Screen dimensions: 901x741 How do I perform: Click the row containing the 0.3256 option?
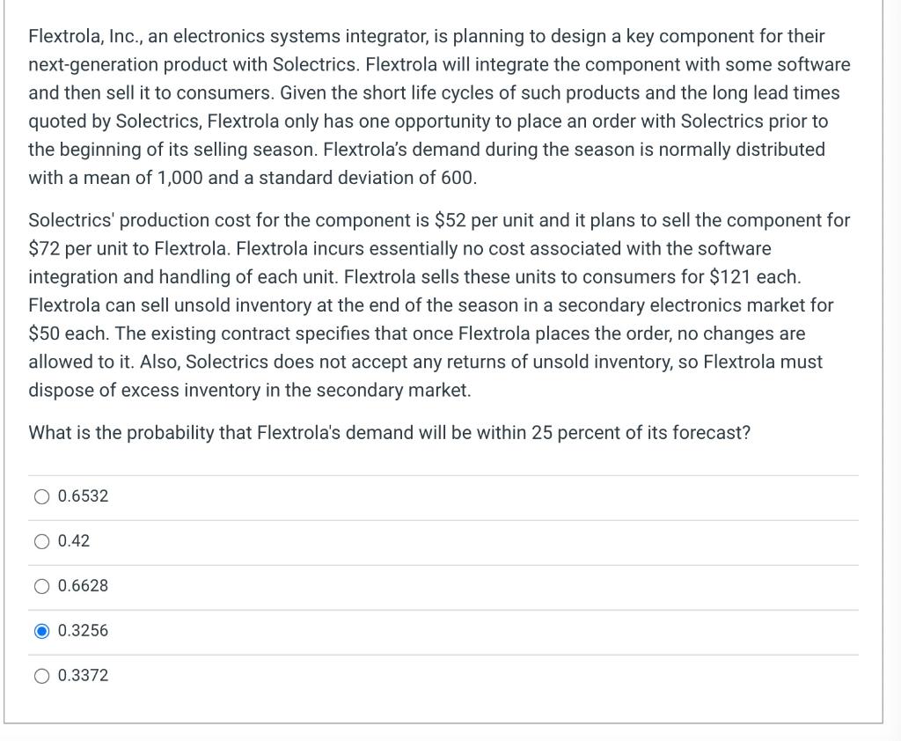click(440, 631)
